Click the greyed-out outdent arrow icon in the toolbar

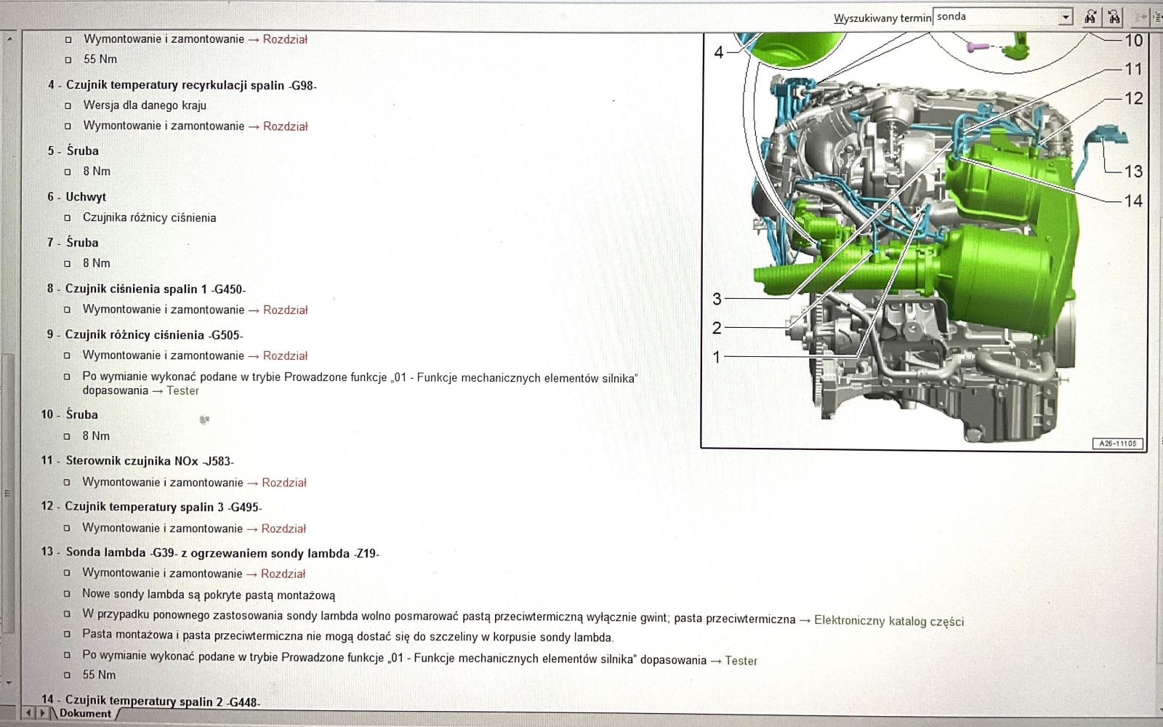1140,17
